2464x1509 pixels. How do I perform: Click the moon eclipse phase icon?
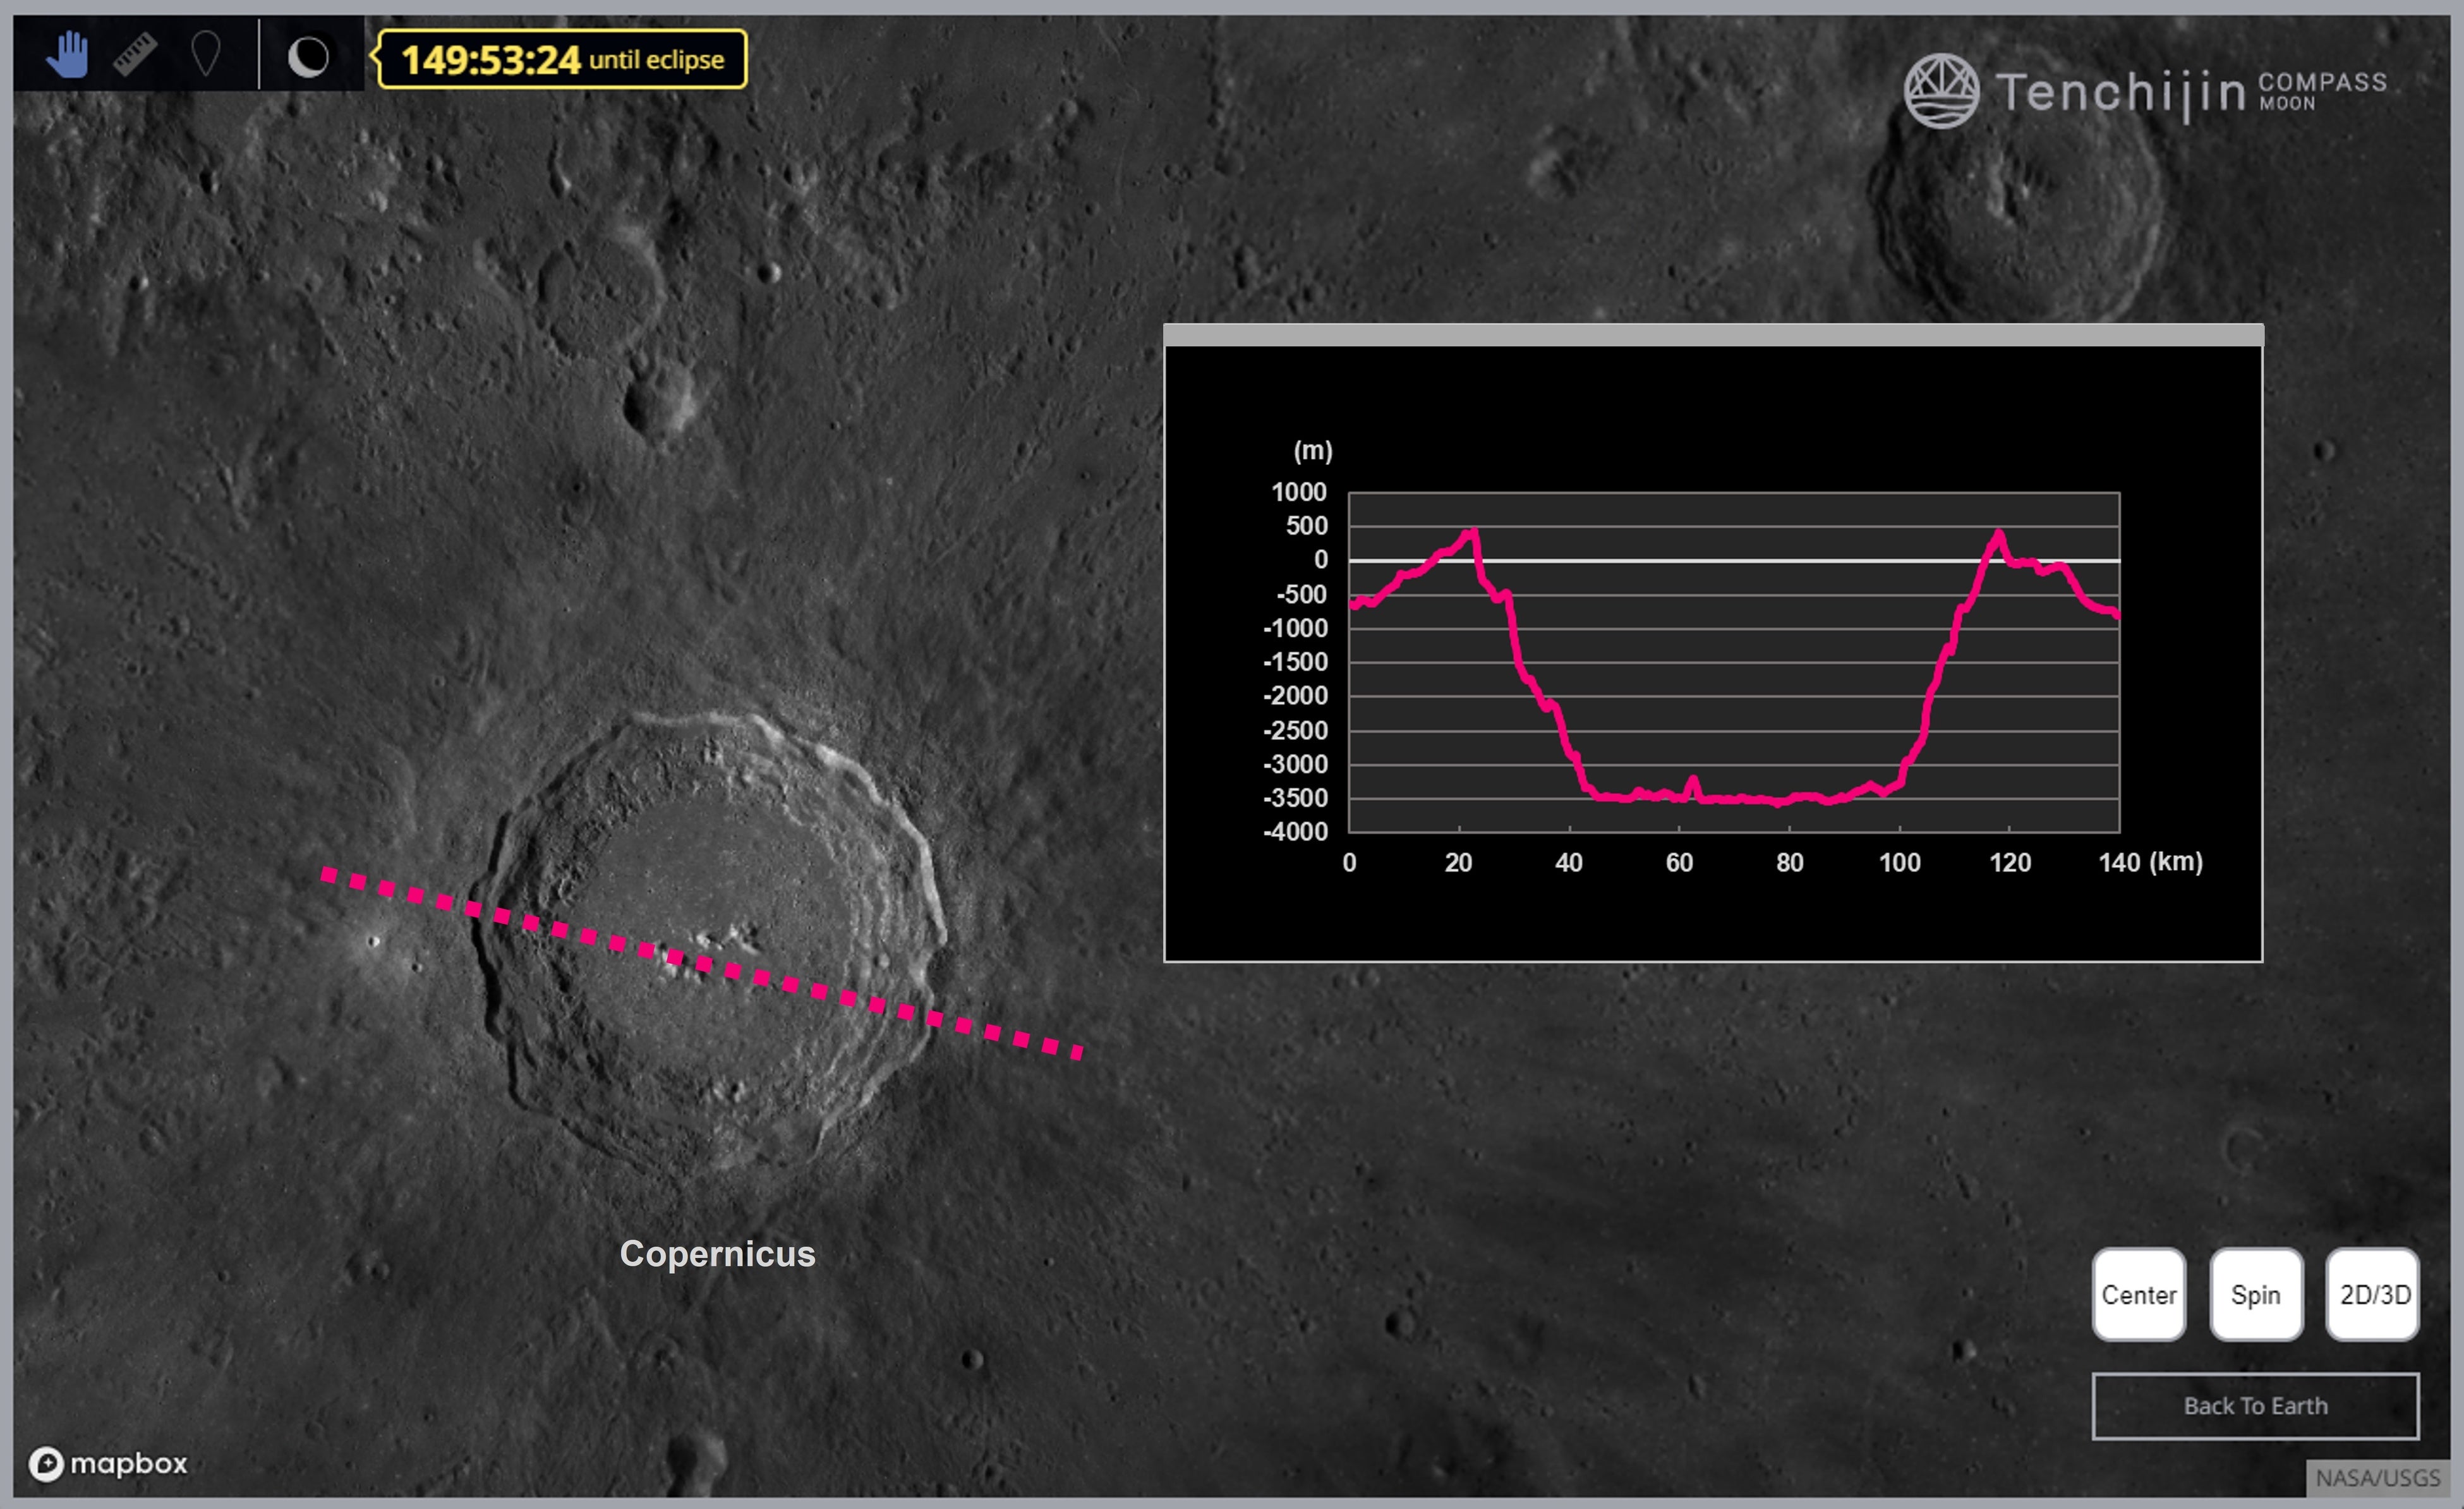tap(308, 57)
